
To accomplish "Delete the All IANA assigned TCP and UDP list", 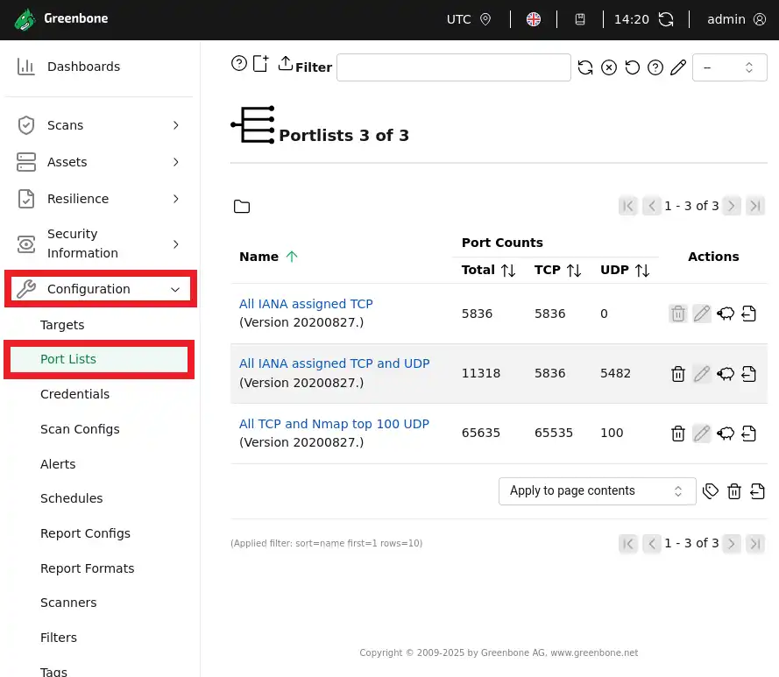I will (x=677, y=374).
